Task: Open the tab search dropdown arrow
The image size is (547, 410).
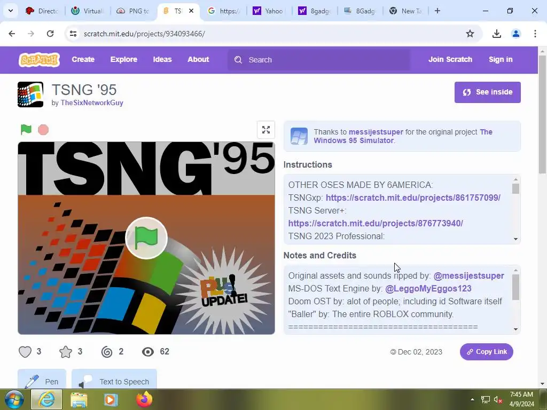Action: (x=11, y=11)
